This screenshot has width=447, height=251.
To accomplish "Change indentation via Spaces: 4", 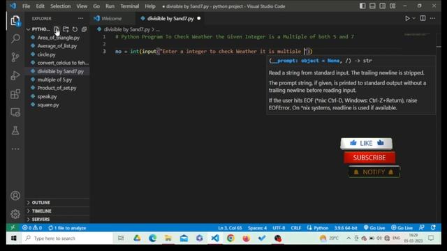I will [257, 228].
